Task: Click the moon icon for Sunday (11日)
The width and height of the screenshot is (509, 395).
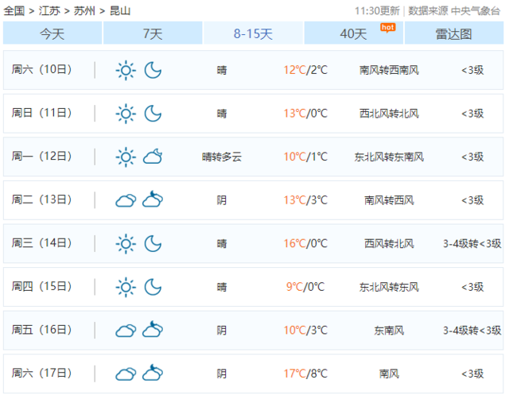Action: point(153,114)
